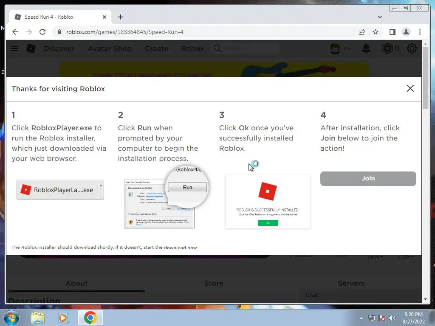The image size is (435, 326).
Task: Open the Robux balance icon
Action: pos(387,48)
